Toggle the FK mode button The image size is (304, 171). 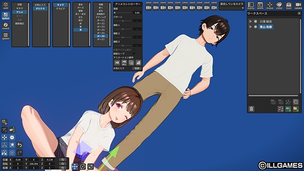[x=4, y=152]
